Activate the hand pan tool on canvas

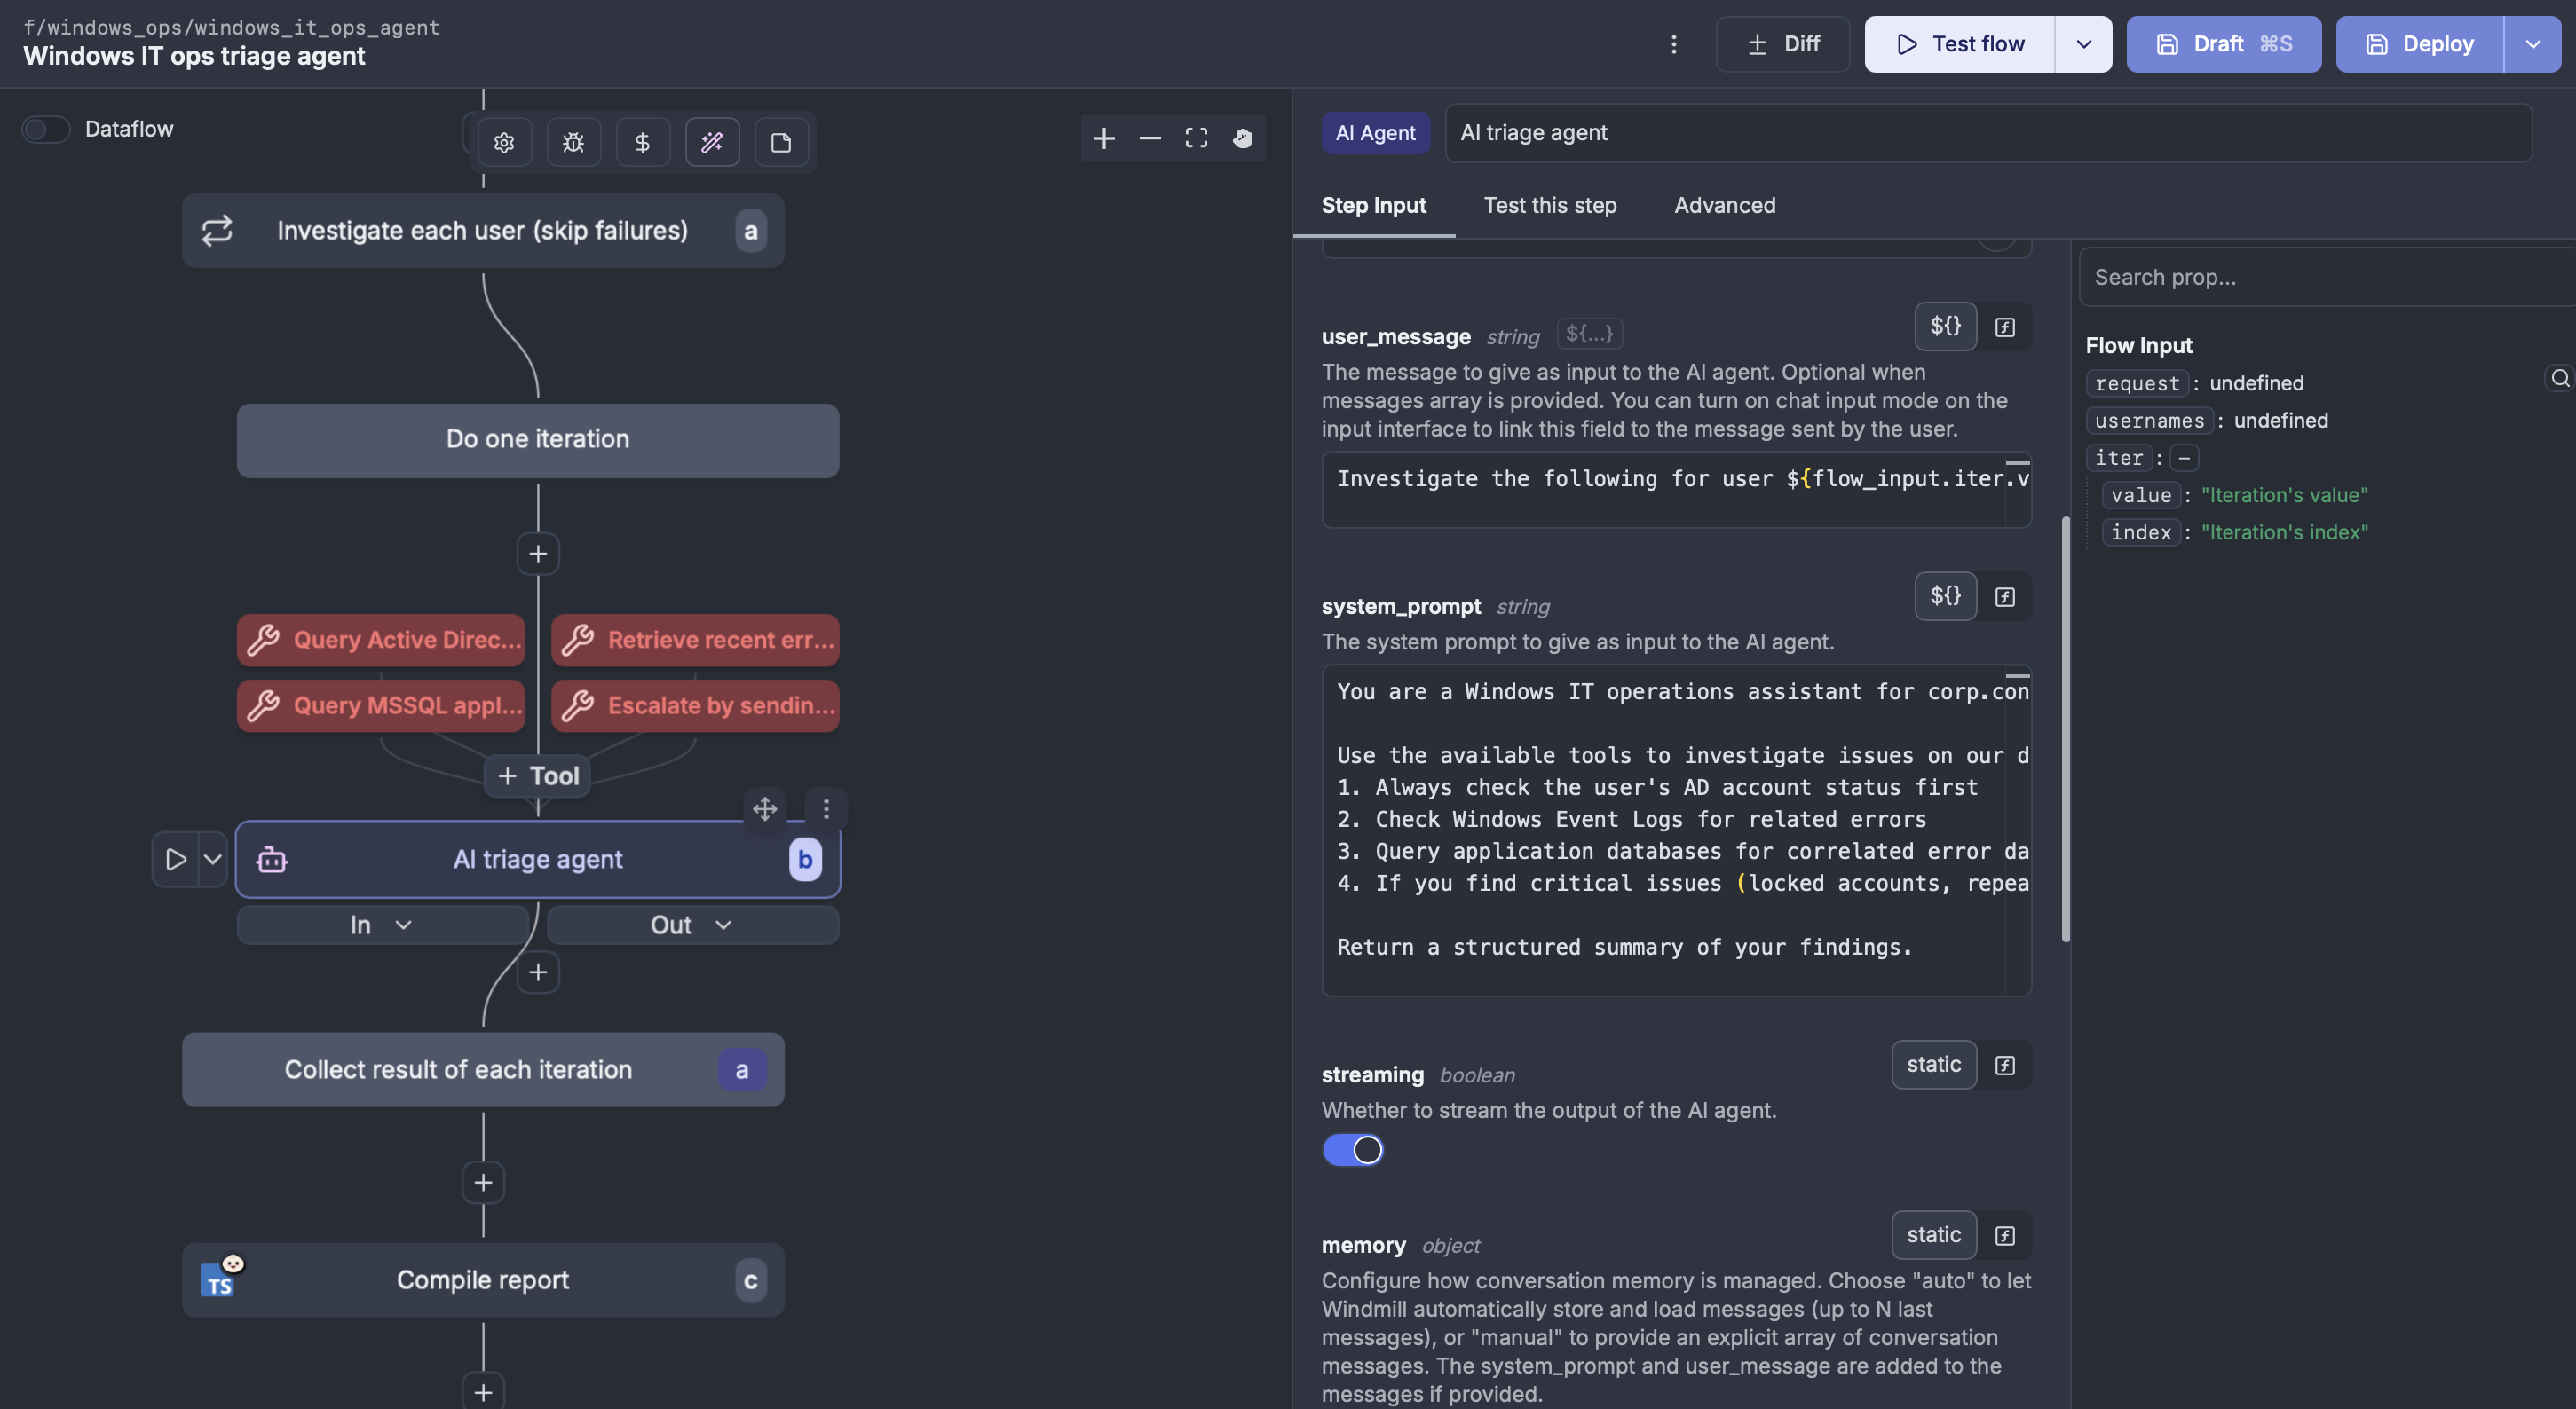point(1243,138)
